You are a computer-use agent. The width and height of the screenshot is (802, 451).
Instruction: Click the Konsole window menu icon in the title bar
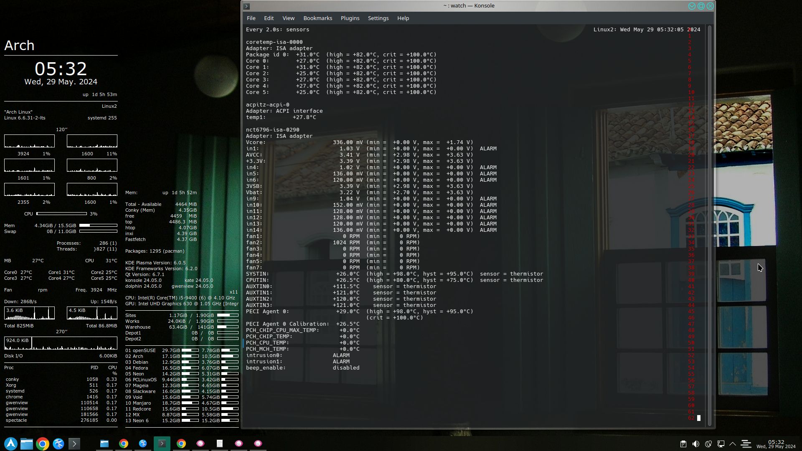click(246, 6)
